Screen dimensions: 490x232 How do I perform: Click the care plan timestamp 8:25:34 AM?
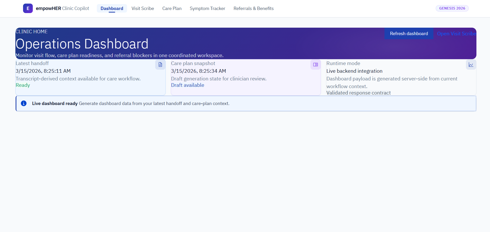[199, 71]
